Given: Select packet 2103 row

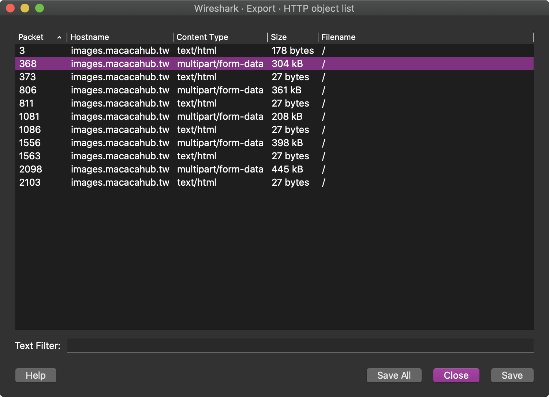Looking at the screenshot, I should coord(274,182).
